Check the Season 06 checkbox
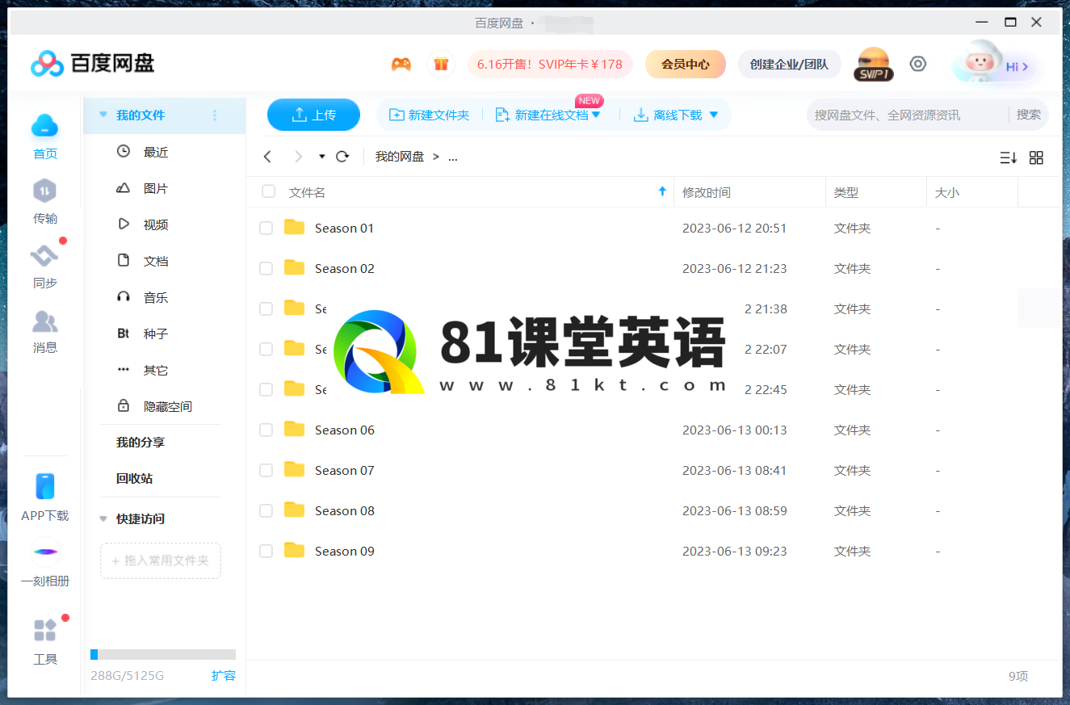 [x=266, y=430]
